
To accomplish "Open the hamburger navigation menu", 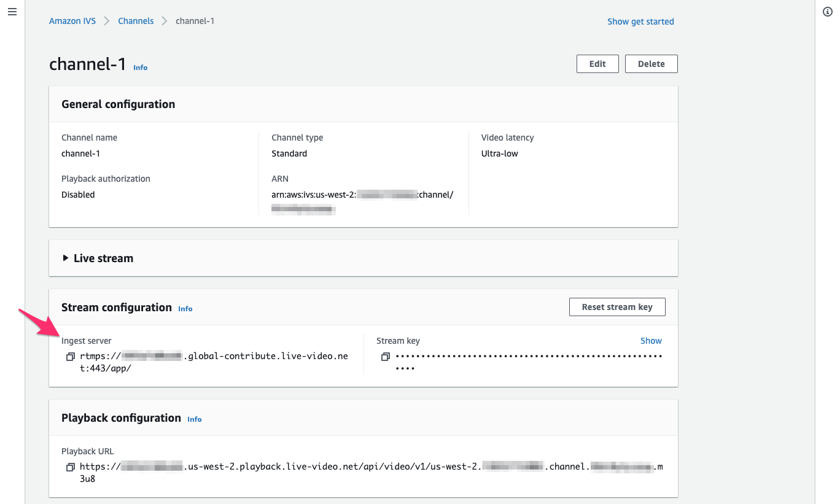I will tap(12, 12).
